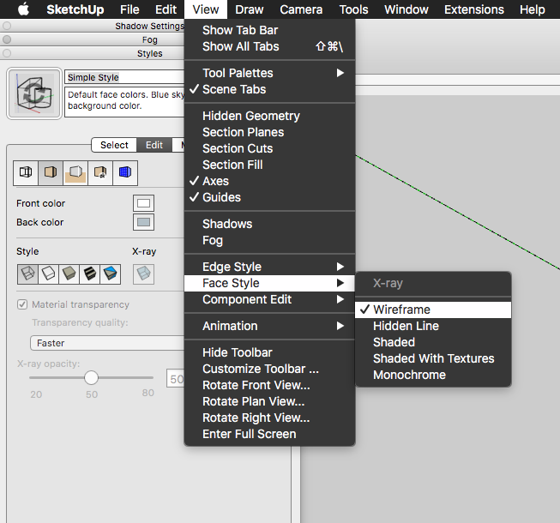Click Rotate Right View...
Viewport: 560px width, 523px height.
pos(269,418)
